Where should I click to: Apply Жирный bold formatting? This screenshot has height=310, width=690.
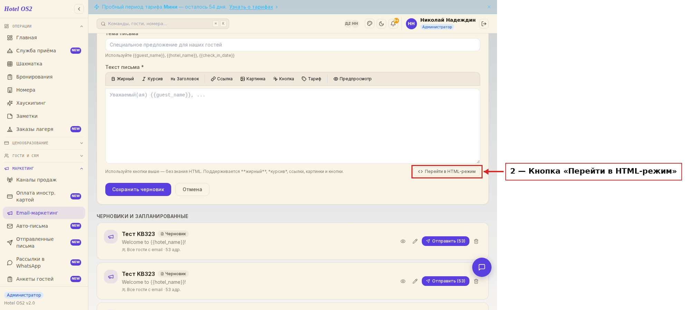[x=123, y=79]
